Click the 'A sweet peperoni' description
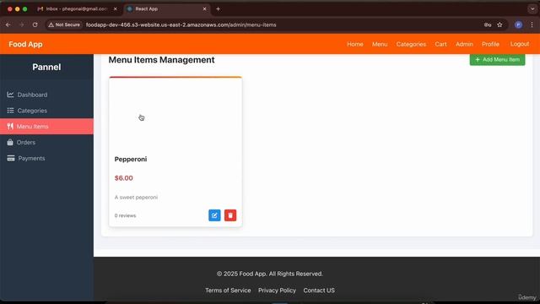This screenshot has width=540, height=304. pos(136,197)
